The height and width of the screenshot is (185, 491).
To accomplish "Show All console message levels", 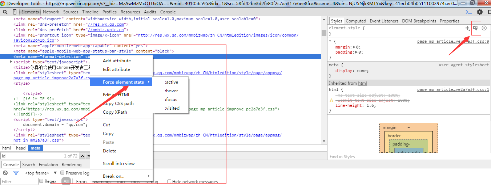I will 66,181.
